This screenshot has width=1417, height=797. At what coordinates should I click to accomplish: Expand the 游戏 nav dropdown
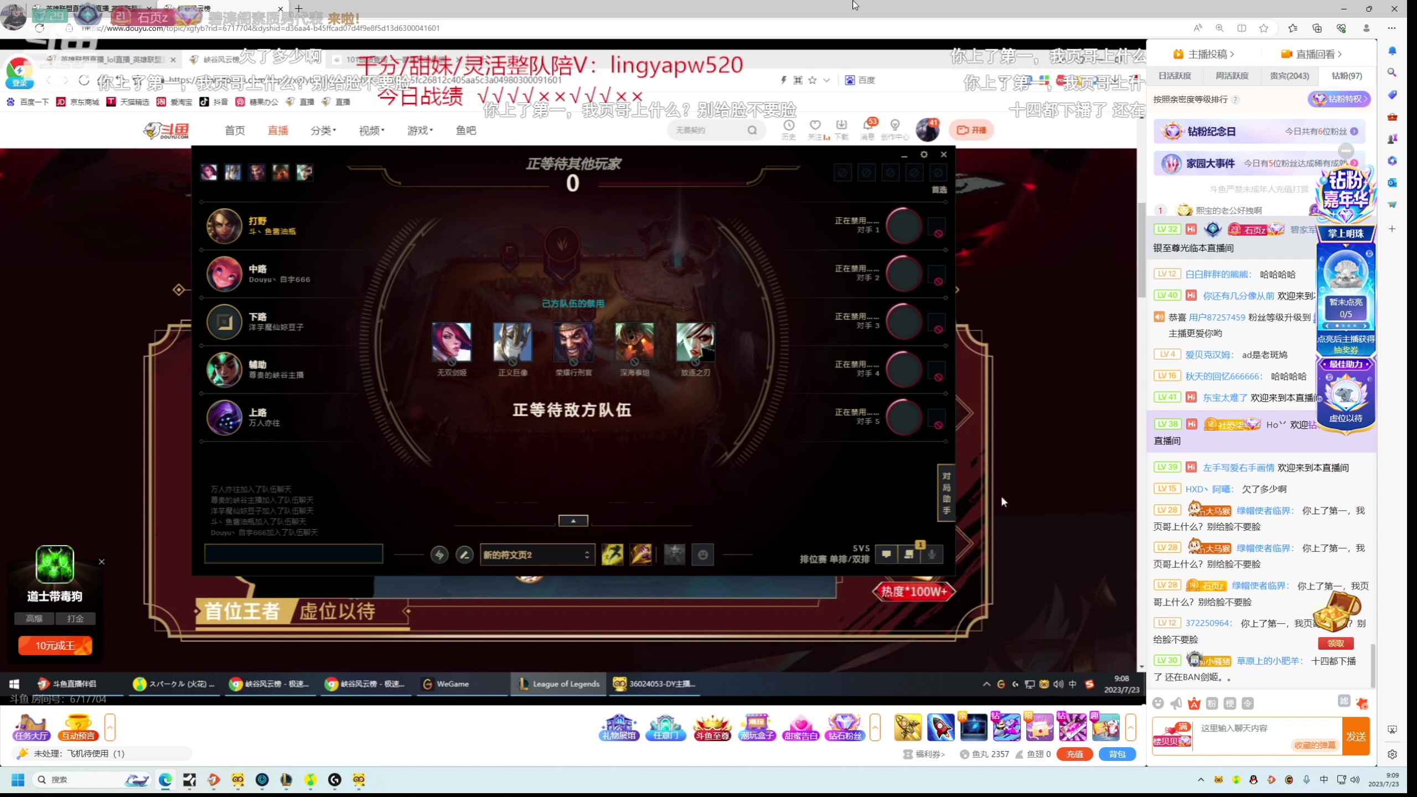click(420, 131)
